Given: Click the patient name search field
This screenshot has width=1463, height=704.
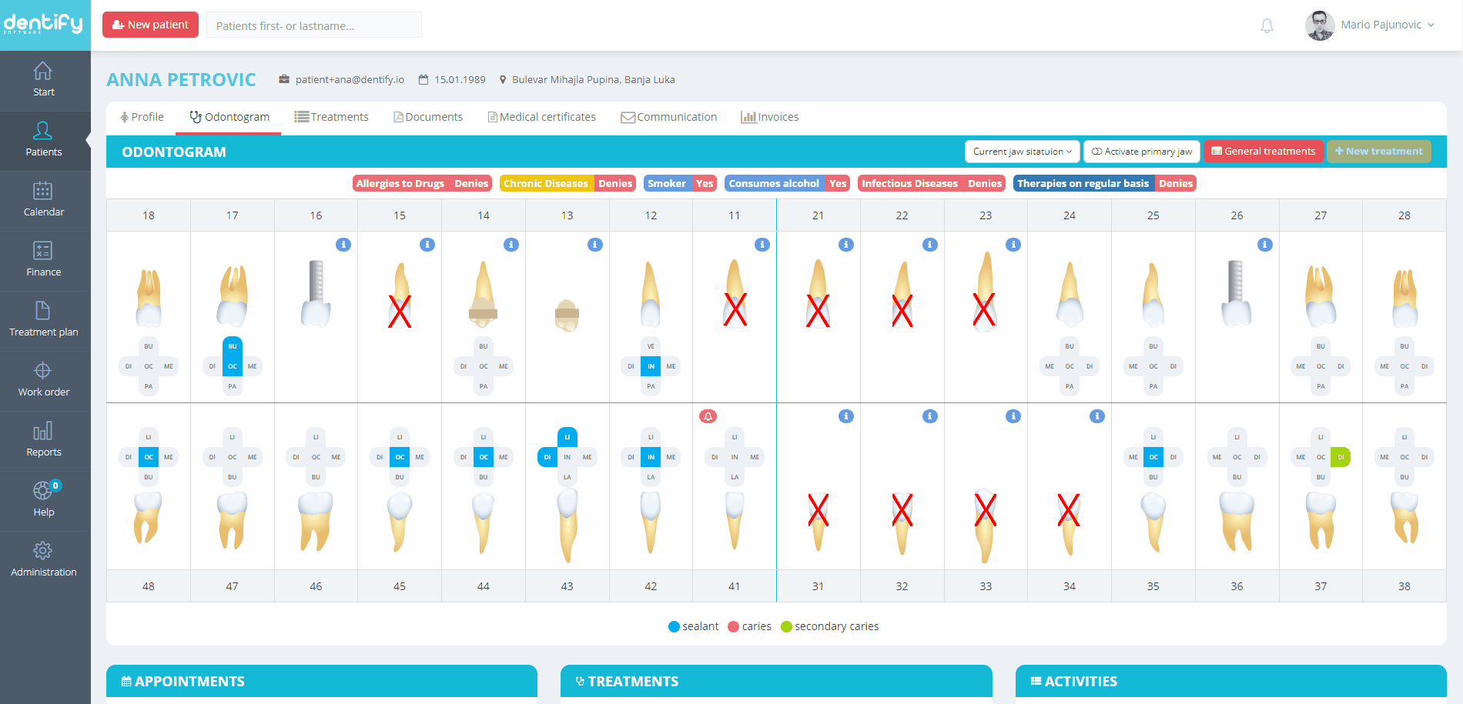Looking at the screenshot, I should tap(314, 25).
